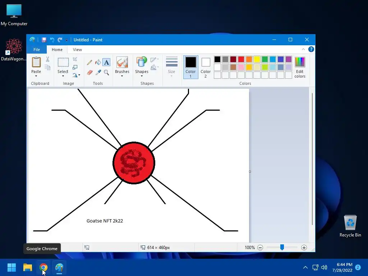Open the Recycle Bin desktop icon
Viewport: 368px width, 276px height.
point(350,226)
